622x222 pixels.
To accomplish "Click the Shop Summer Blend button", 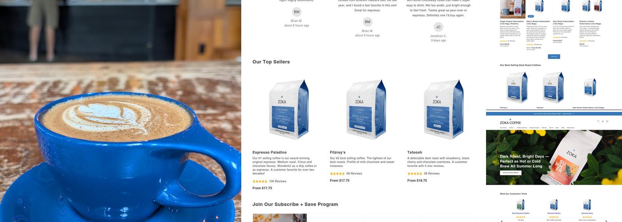I will (x=510, y=173).
